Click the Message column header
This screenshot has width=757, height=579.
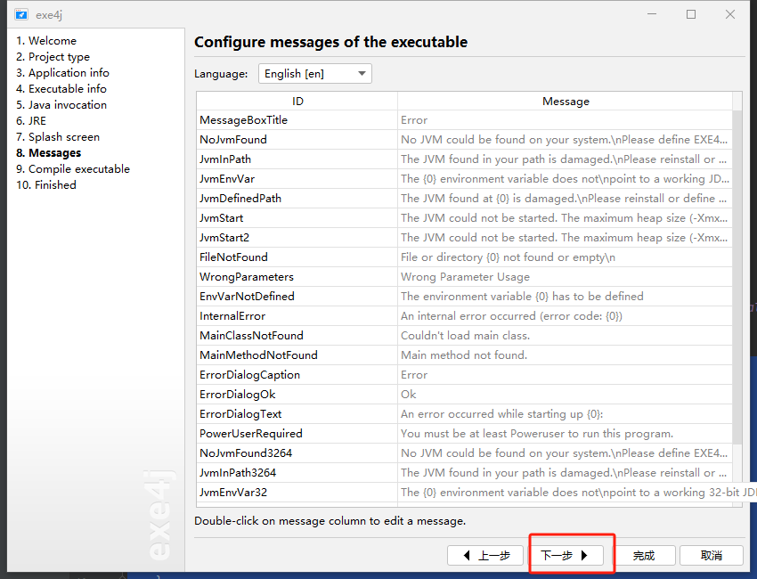565,101
